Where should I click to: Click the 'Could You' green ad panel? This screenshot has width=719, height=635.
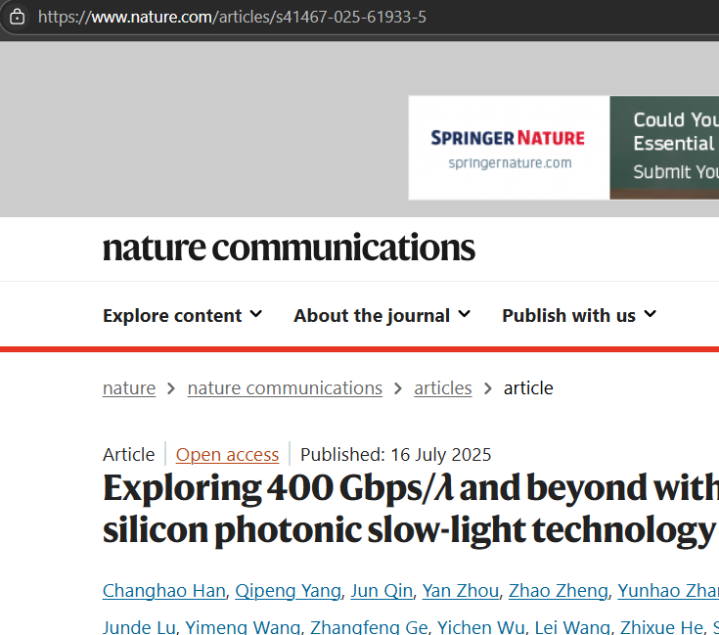(x=664, y=148)
